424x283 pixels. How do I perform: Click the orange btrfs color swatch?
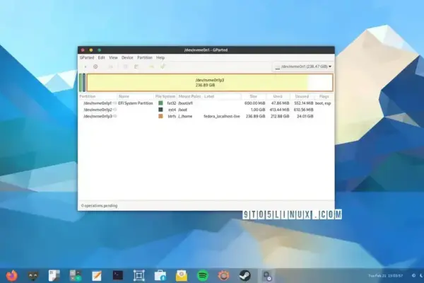click(160, 116)
